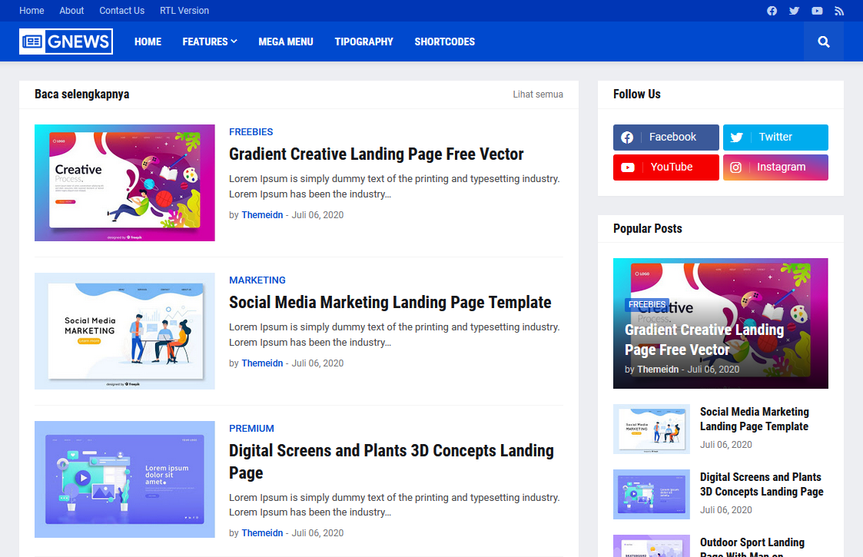Open Themeidn author of Social Media Marketing article
The height and width of the screenshot is (557, 863).
[x=262, y=363]
